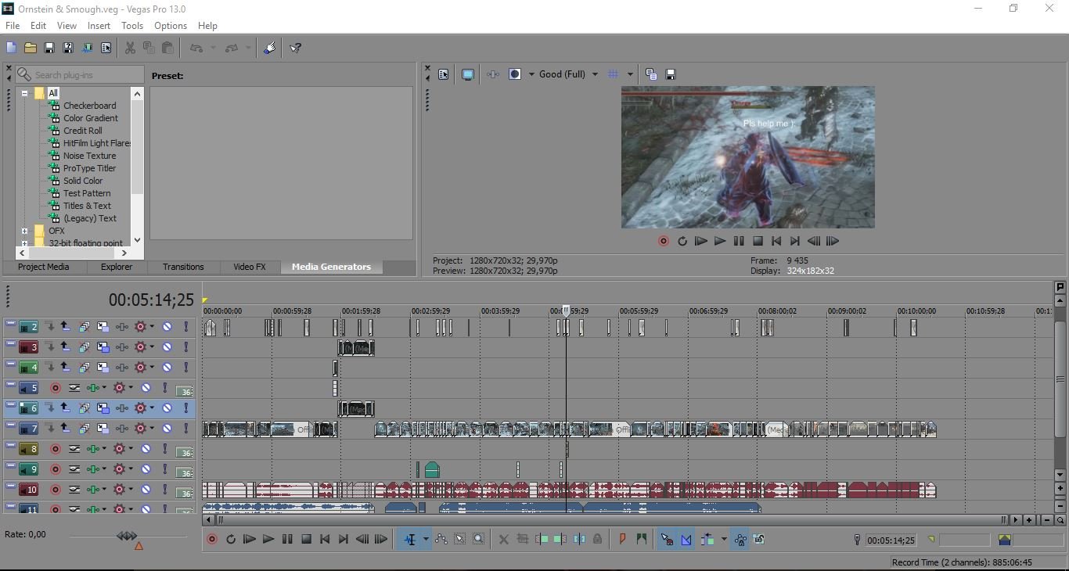The height and width of the screenshot is (571, 1069).
Task: Expand the 32-bit floating point folder
Action: [24, 243]
